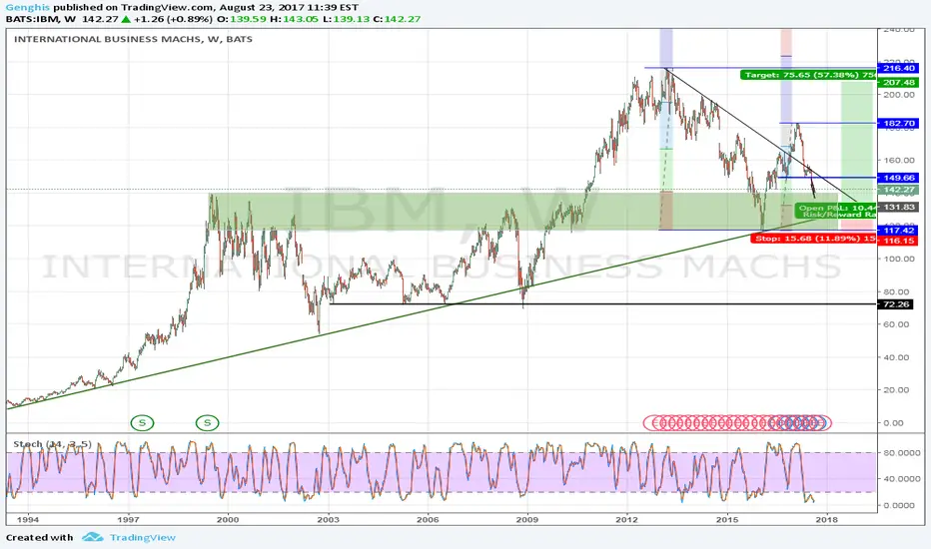Viewport: 931px width, 549px height.
Task: Click the TradingView cloud logo icon
Action: tap(93, 537)
